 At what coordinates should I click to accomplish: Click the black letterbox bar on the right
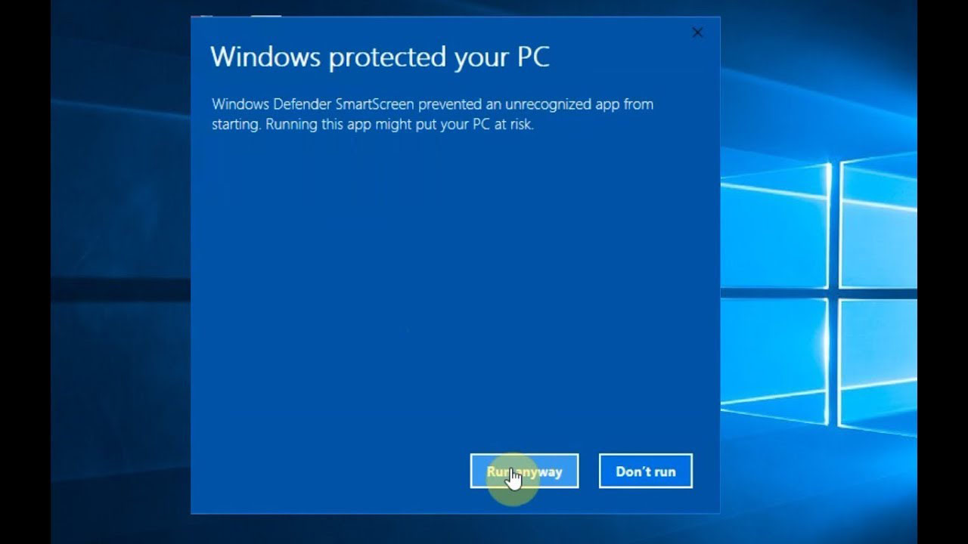(942, 272)
